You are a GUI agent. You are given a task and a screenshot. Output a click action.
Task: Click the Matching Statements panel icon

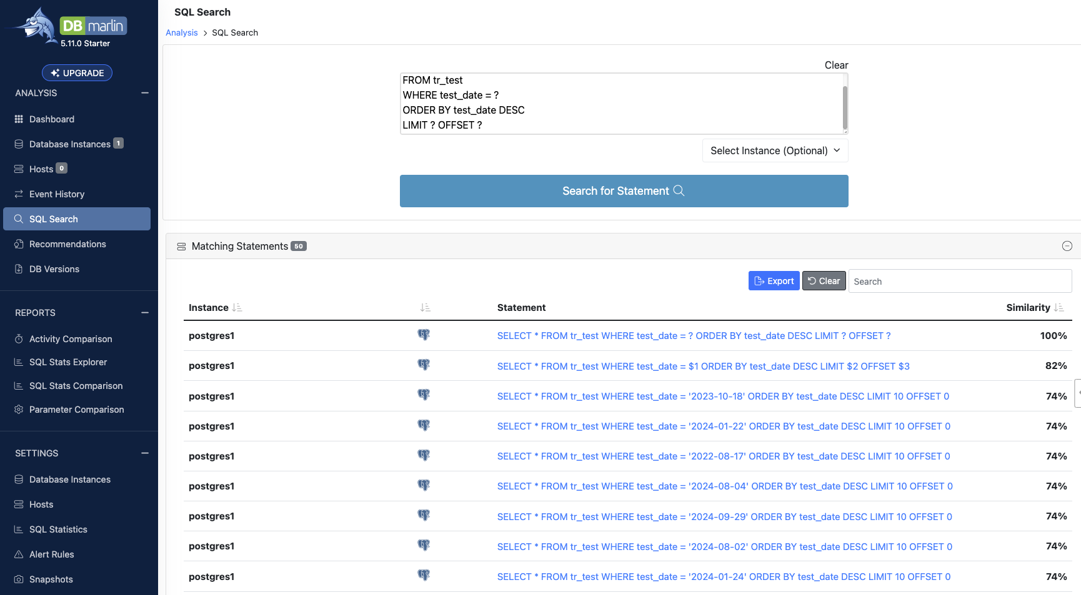click(x=181, y=247)
